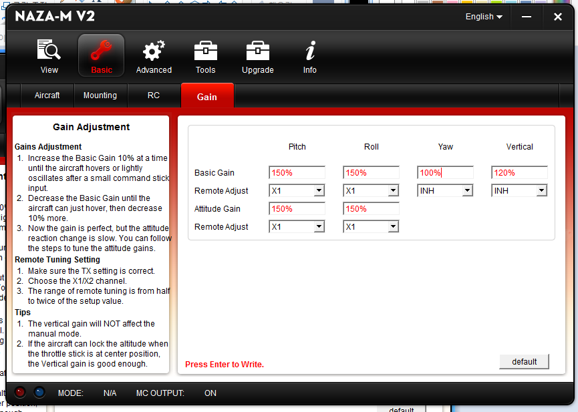Click the Pitch column header
578x412 pixels.
pyautogui.click(x=297, y=147)
